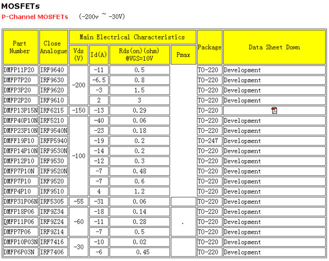Select part number DMFP12P10

click(x=19, y=161)
